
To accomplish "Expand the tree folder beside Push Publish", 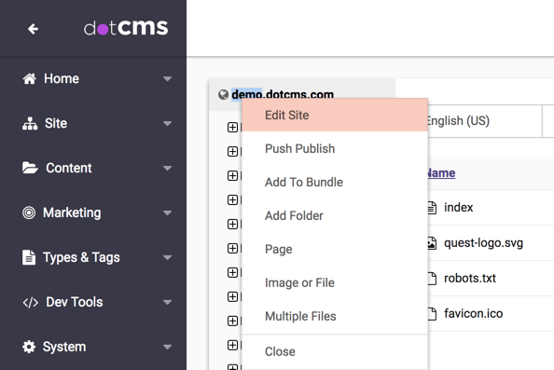I will pyautogui.click(x=232, y=152).
